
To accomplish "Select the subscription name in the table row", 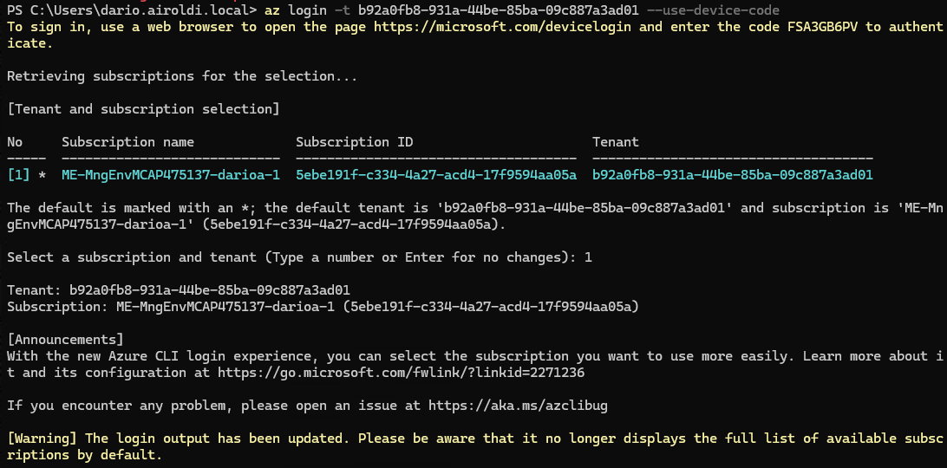I will pos(171,175).
